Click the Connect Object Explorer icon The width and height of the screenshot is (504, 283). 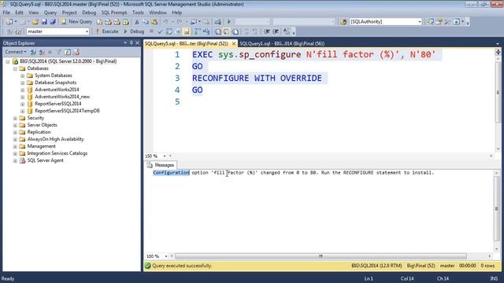pos(33,52)
